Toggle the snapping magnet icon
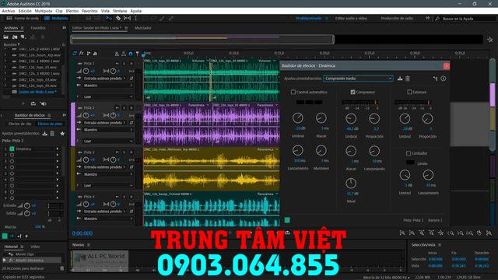This screenshot has width=498, height=280. click(130, 54)
